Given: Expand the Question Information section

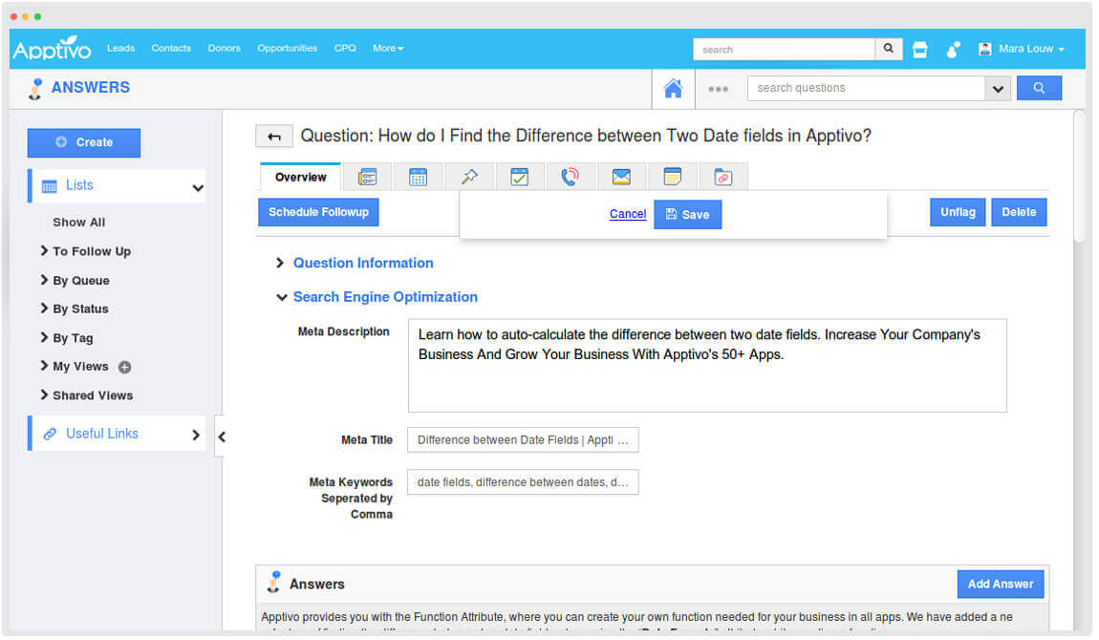Looking at the screenshot, I should tap(362, 263).
